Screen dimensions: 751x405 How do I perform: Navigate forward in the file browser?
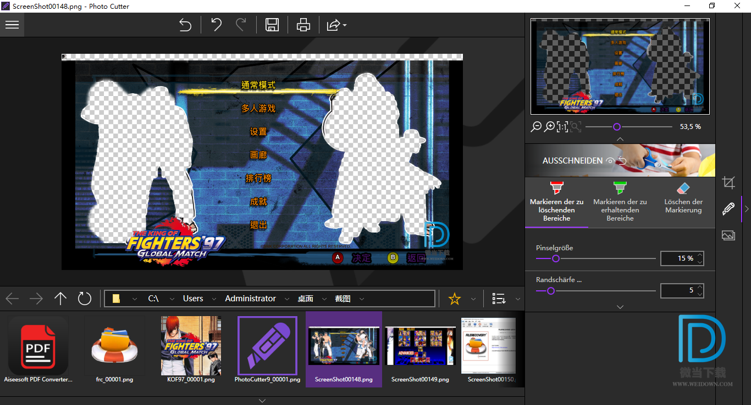point(36,299)
